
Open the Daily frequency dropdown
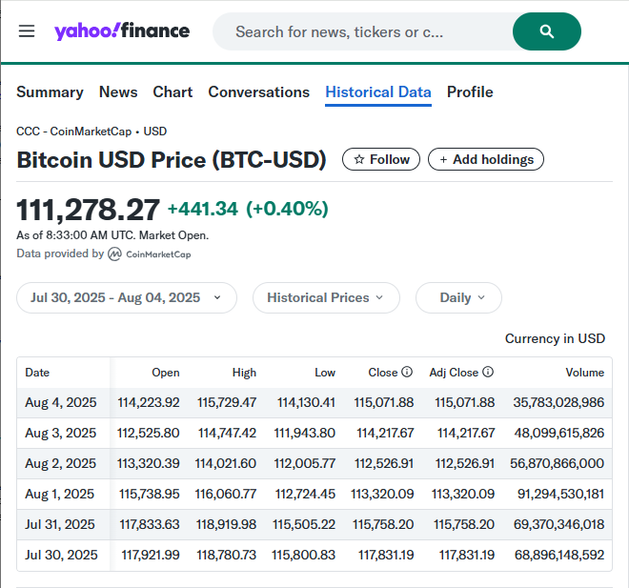click(x=458, y=297)
